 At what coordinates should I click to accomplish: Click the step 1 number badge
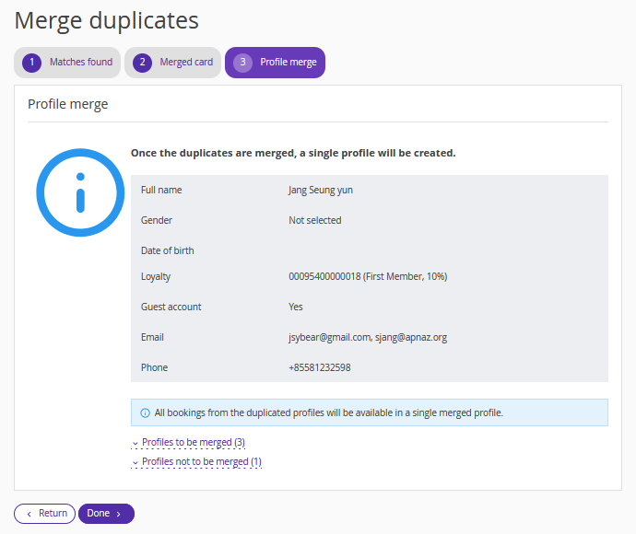[x=32, y=63]
